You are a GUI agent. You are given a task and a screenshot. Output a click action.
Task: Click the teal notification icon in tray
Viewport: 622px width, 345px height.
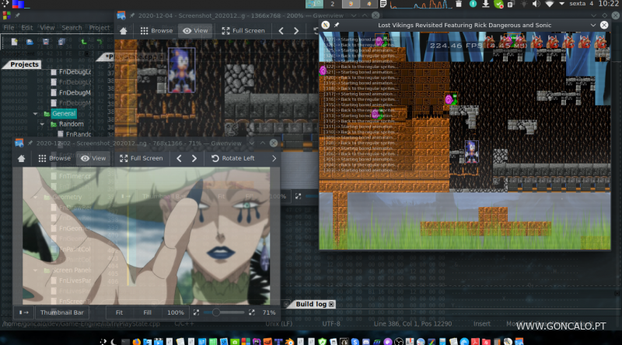pos(473,4)
